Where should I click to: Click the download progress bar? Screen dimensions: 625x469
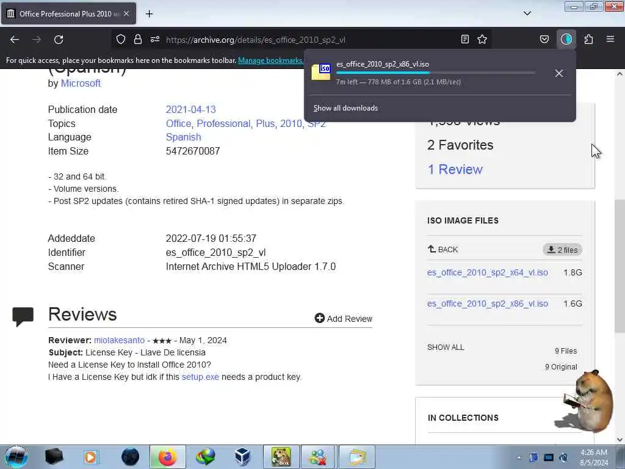pyautogui.click(x=436, y=73)
